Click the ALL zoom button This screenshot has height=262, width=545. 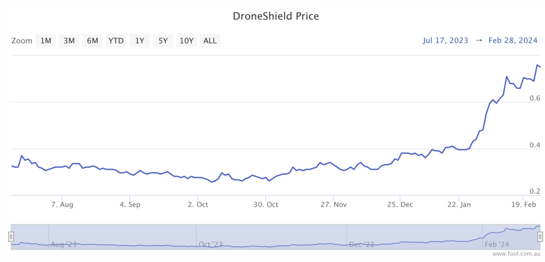click(x=210, y=41)
